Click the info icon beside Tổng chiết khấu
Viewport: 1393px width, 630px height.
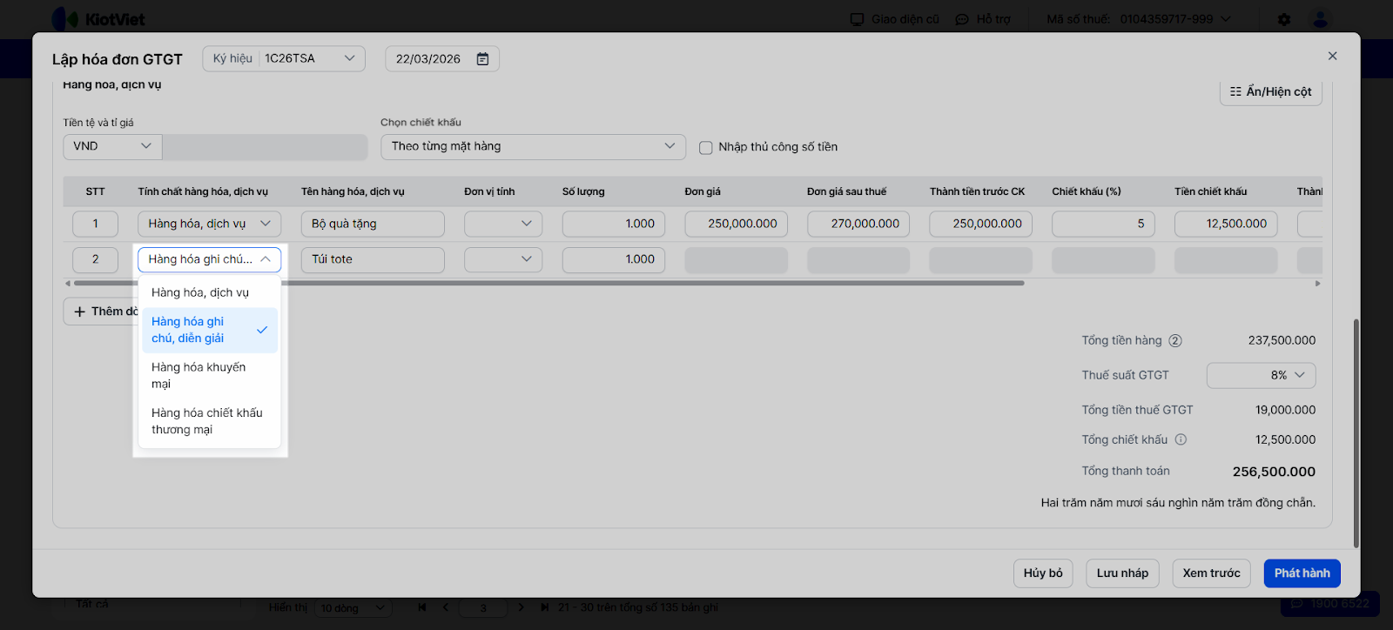(1181, 439)
